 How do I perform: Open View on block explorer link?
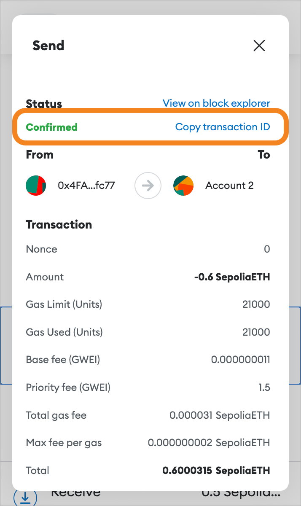coord(216,103)
